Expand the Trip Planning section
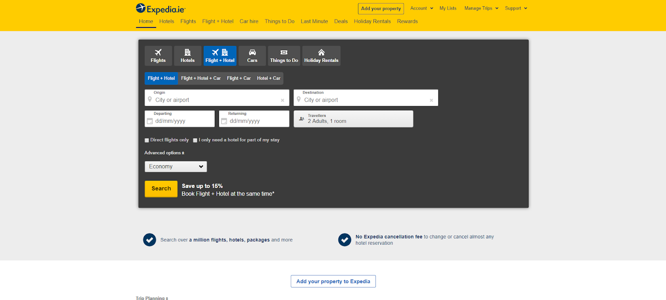The image size is (666, 300). [152, 298]
